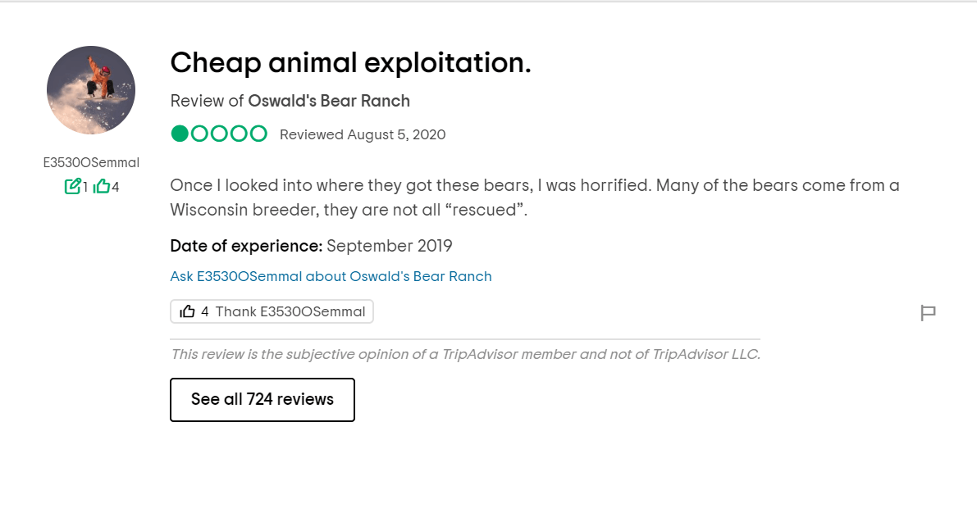Click the second rating bubble
Image resolution: width=977 pixels, height=522 pixels.
[x=199, y=134]
